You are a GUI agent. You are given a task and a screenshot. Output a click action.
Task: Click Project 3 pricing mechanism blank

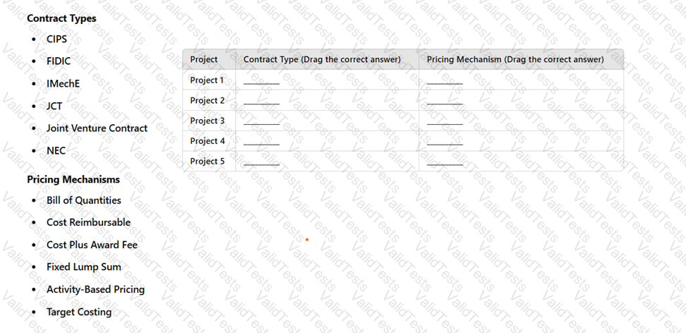point(445,121)
